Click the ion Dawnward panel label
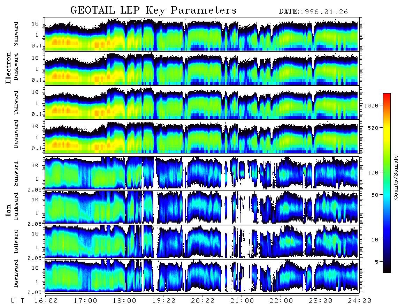This screenshot has height=307, width=398. pyautogui.click(x=16, y=274)
